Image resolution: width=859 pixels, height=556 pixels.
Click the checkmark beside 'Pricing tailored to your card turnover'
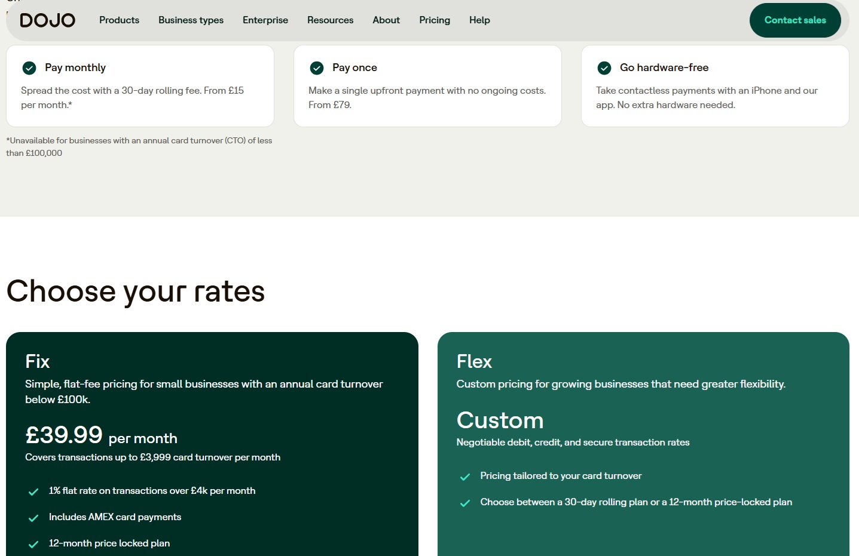click(x=464, y=476)
